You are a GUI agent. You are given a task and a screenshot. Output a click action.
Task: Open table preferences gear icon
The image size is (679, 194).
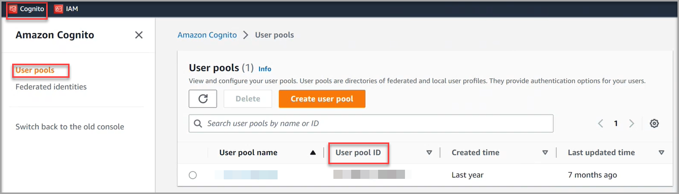[x=654, y=123]
